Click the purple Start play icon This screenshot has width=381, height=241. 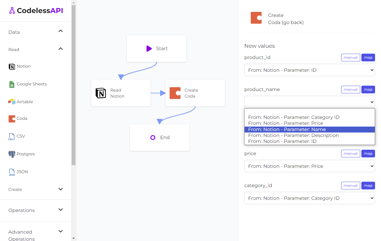point(149,49)
